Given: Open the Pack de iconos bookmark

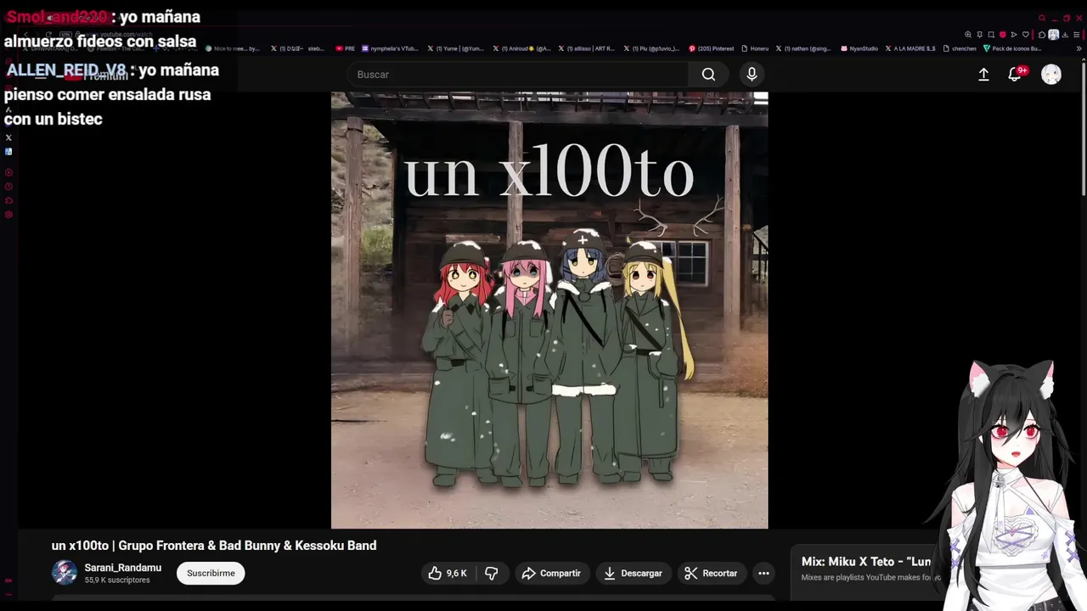Looking at the screenshot, I should click(x=1012, y=48).
